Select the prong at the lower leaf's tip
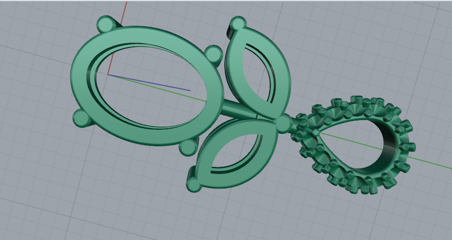The image size is (452, 240). pyautogui.click(x=193, y=184)
